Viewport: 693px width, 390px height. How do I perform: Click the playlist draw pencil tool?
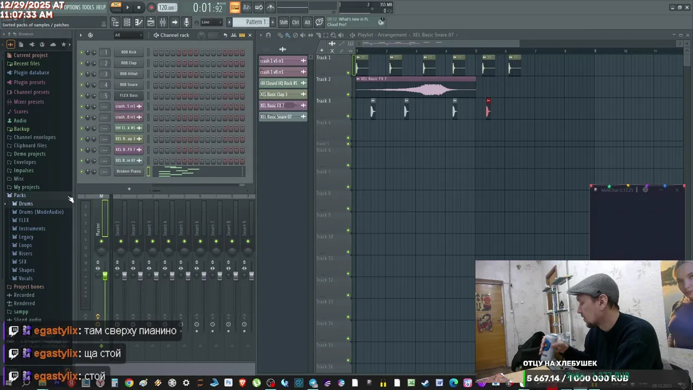coord(280,35)
